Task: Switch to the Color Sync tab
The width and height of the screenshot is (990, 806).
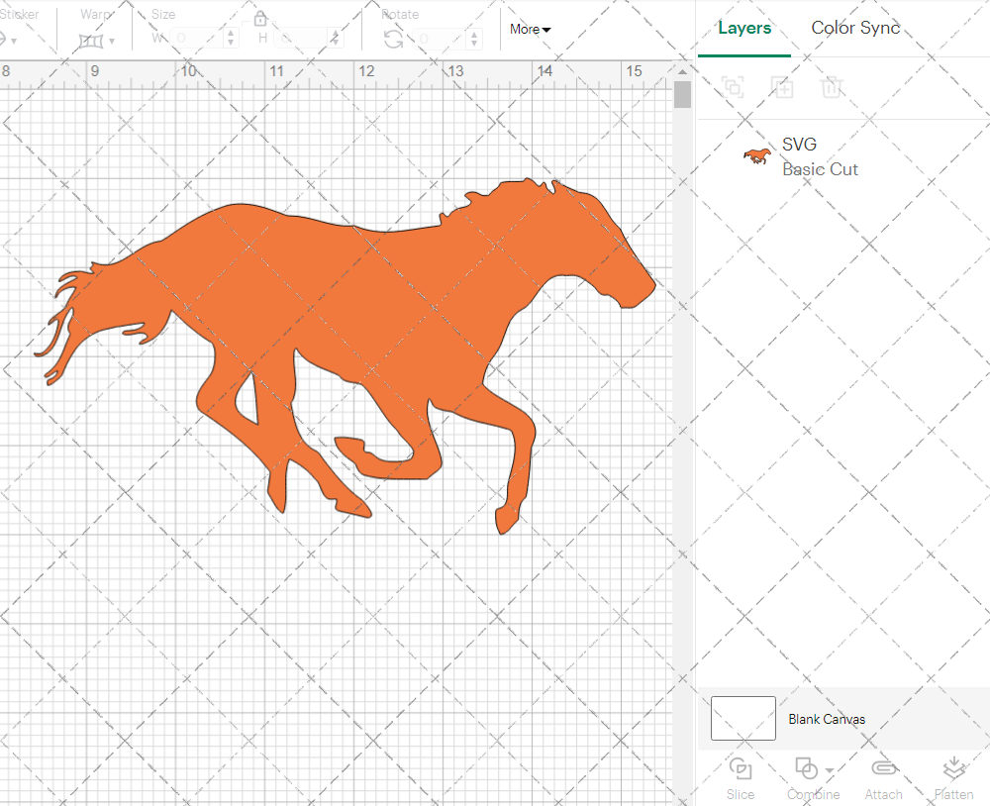Action: coord(855,28)
